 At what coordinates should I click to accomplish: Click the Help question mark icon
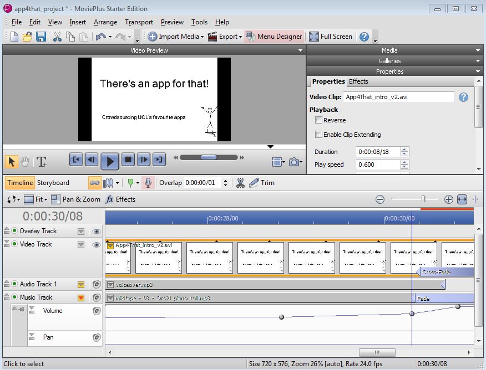point(364,37)
